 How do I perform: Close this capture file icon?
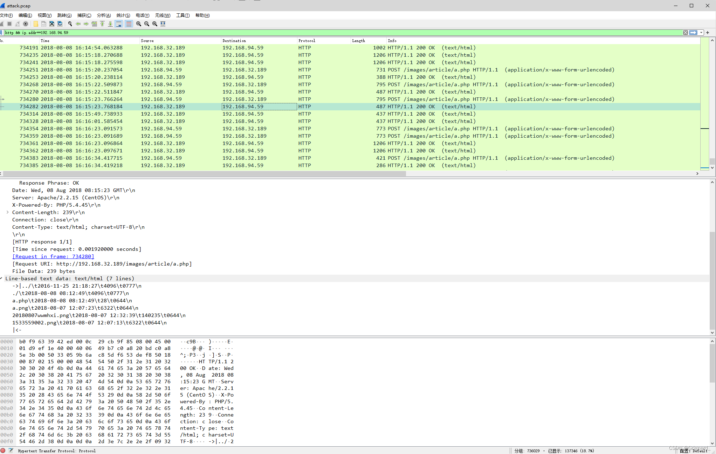pyautogui.click(x=52, y=24)
